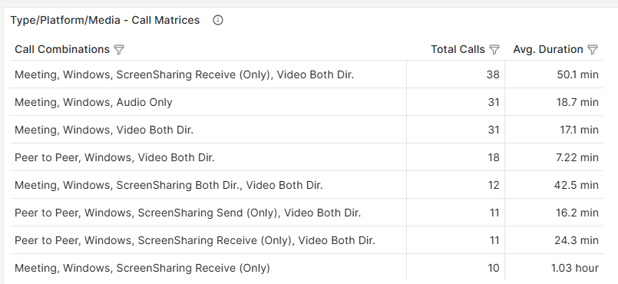This screenshot has width=618, height=284.
Task: Select Meeting ScreenSharing Both Dir. row
Action: 306,185
